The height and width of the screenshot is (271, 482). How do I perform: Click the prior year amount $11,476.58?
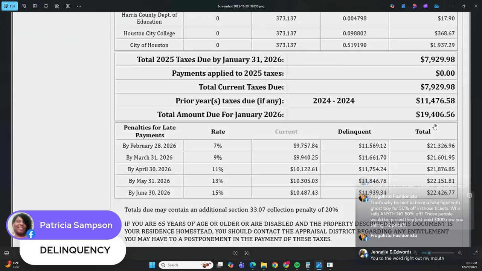[x=435, y=101]
